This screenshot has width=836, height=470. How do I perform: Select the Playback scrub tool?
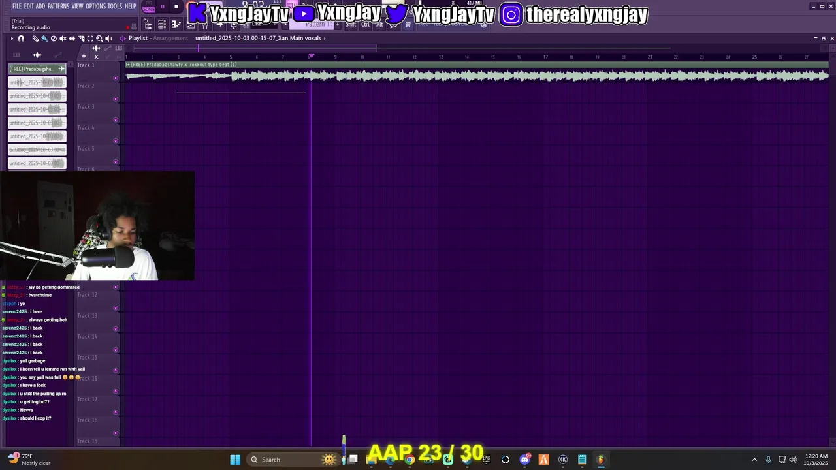point(108,39)
